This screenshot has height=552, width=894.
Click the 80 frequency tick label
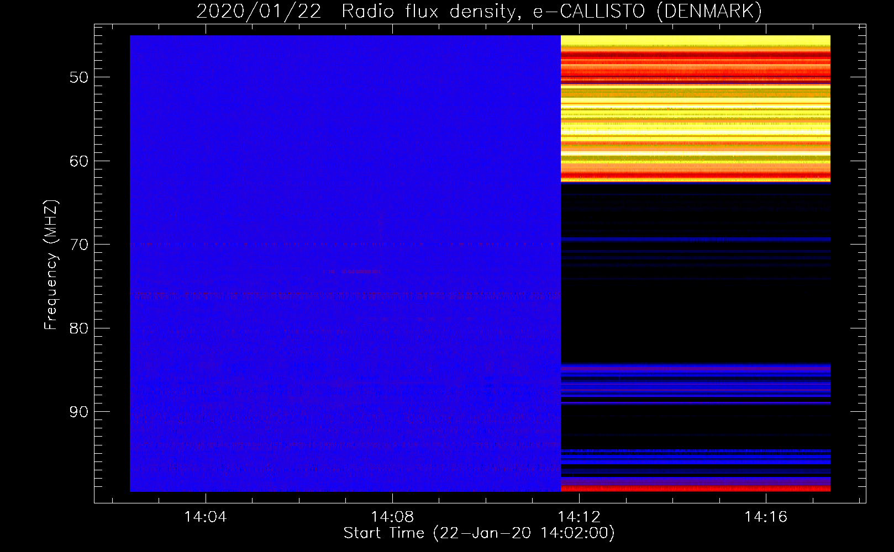click(x=79, y=328)
